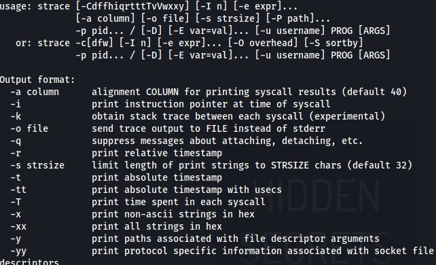Click the '-k' stack trace option flag
This screenshot has height=265, width=436.
16,116
